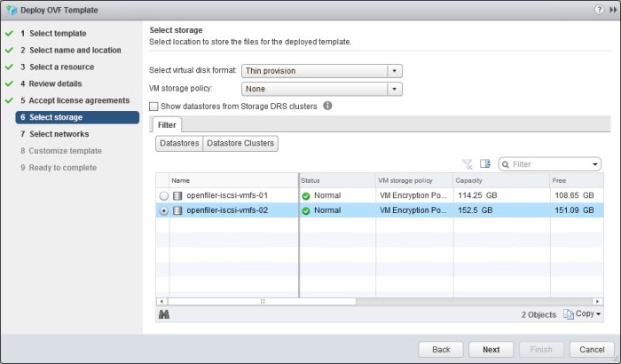Click the column selector icon near filter box
The image size is (621, 364).
click(485, 164)
